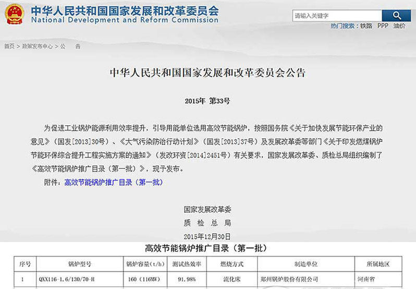This screenshot has height=289, width=416.
Task: Focus the keyword search input field
Action: coord(337,16)
